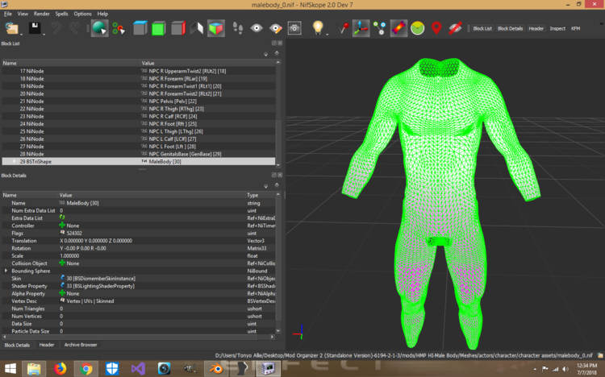Click the Shader Property link arrow icon
This screenshot has height=377, width=605.
[62, 286]
